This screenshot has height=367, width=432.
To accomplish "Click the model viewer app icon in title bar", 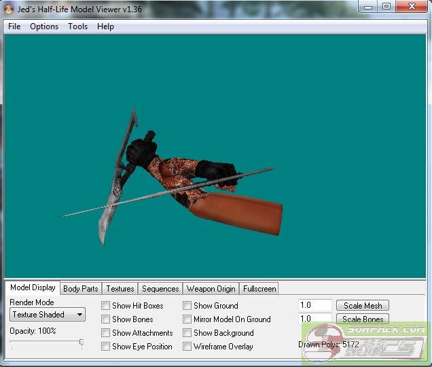I will [9, 10].
